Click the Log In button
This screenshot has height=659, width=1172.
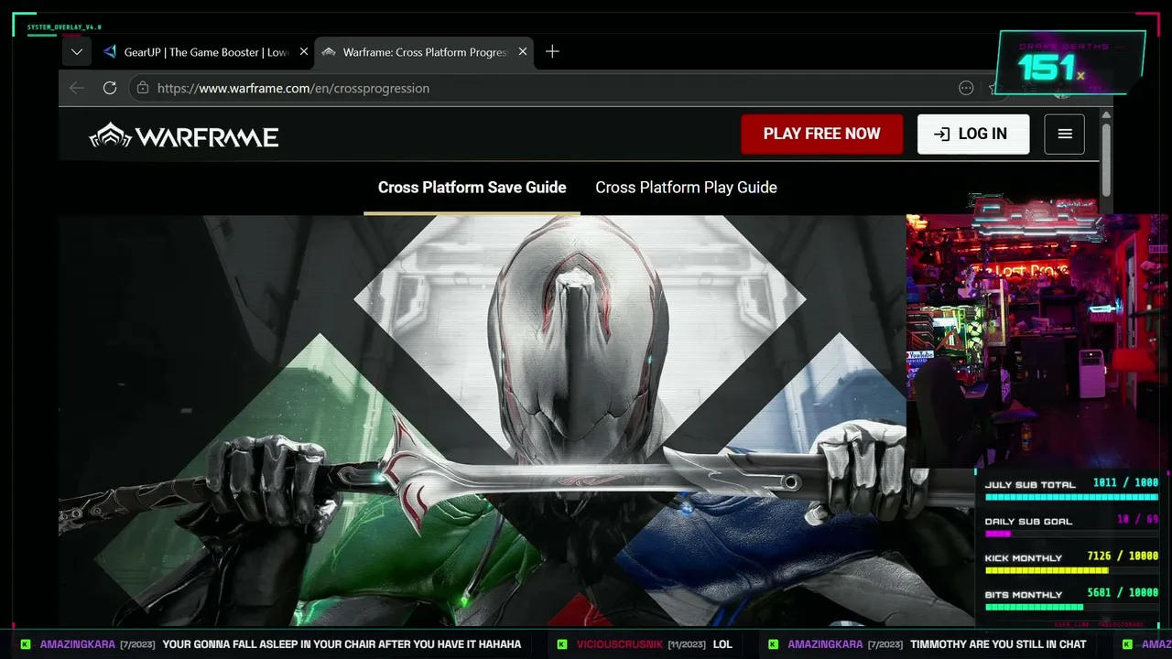click(973, 134)
